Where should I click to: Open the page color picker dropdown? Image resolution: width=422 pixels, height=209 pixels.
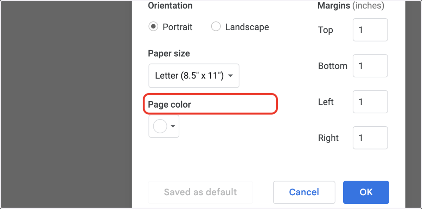[164, 126]
